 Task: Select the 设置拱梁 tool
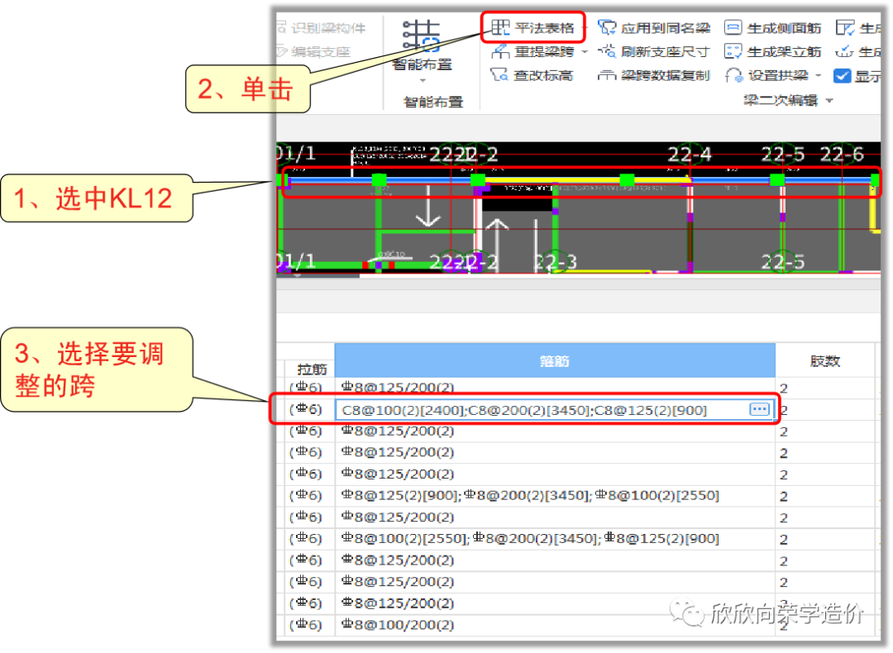pyautogui.click(x=766, y=75)
